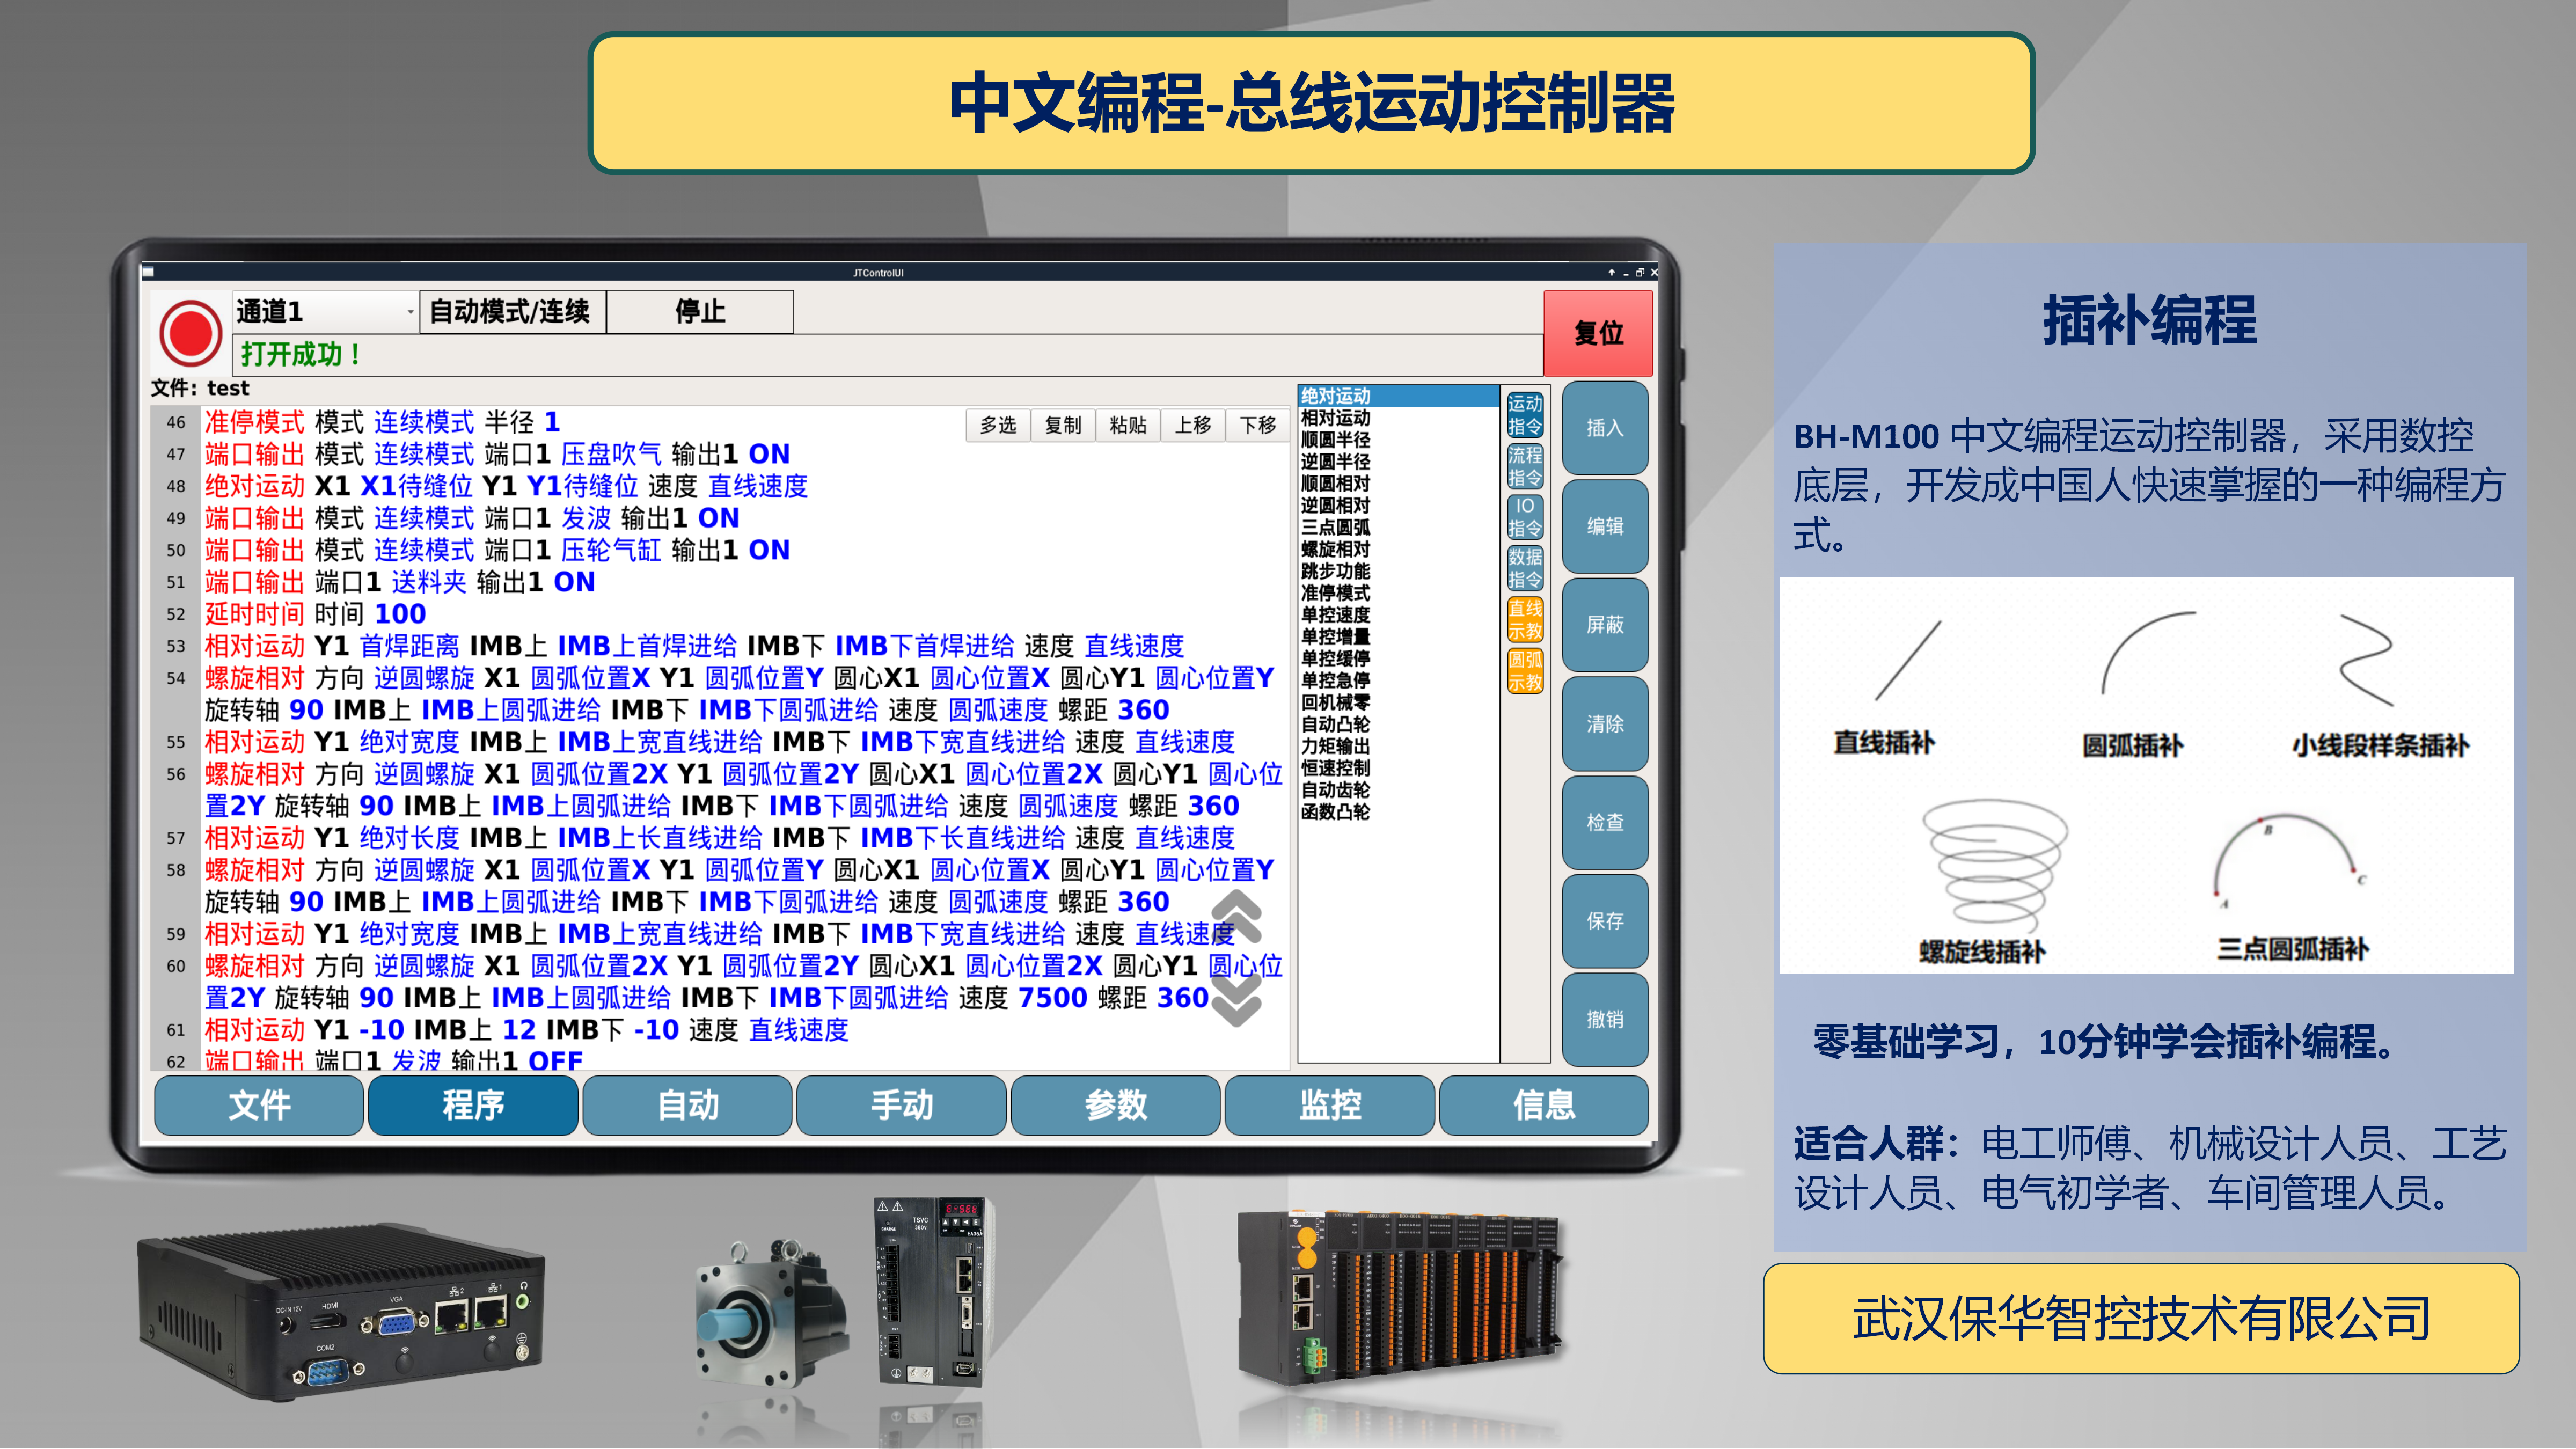Select 数据指令 command category

coord(1525,568)
